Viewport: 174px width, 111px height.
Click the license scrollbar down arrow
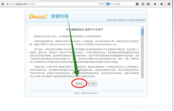(x=142, y=77)
